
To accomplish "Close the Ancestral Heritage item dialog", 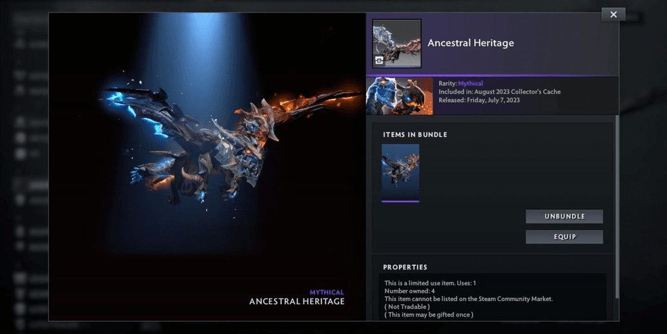I will coord(613,14).
